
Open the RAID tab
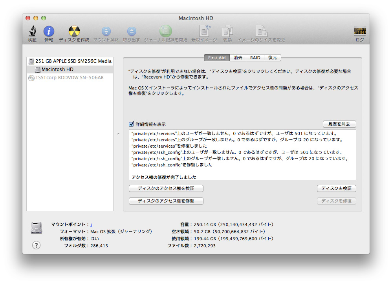[x=255, y=58]
